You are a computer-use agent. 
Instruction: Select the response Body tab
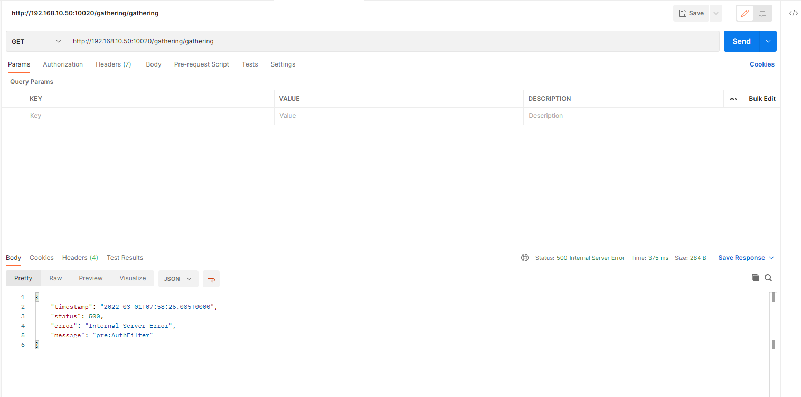pos(14,258)
